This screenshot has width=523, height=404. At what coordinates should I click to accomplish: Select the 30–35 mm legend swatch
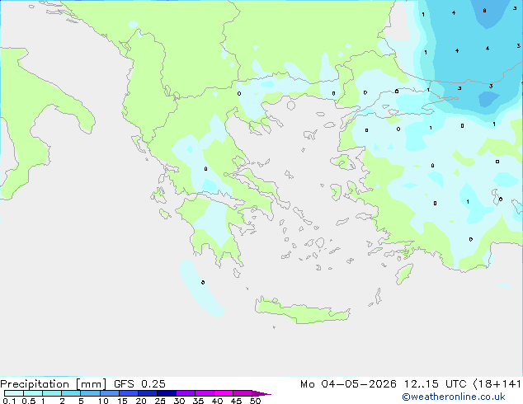[x=186, y=393]
